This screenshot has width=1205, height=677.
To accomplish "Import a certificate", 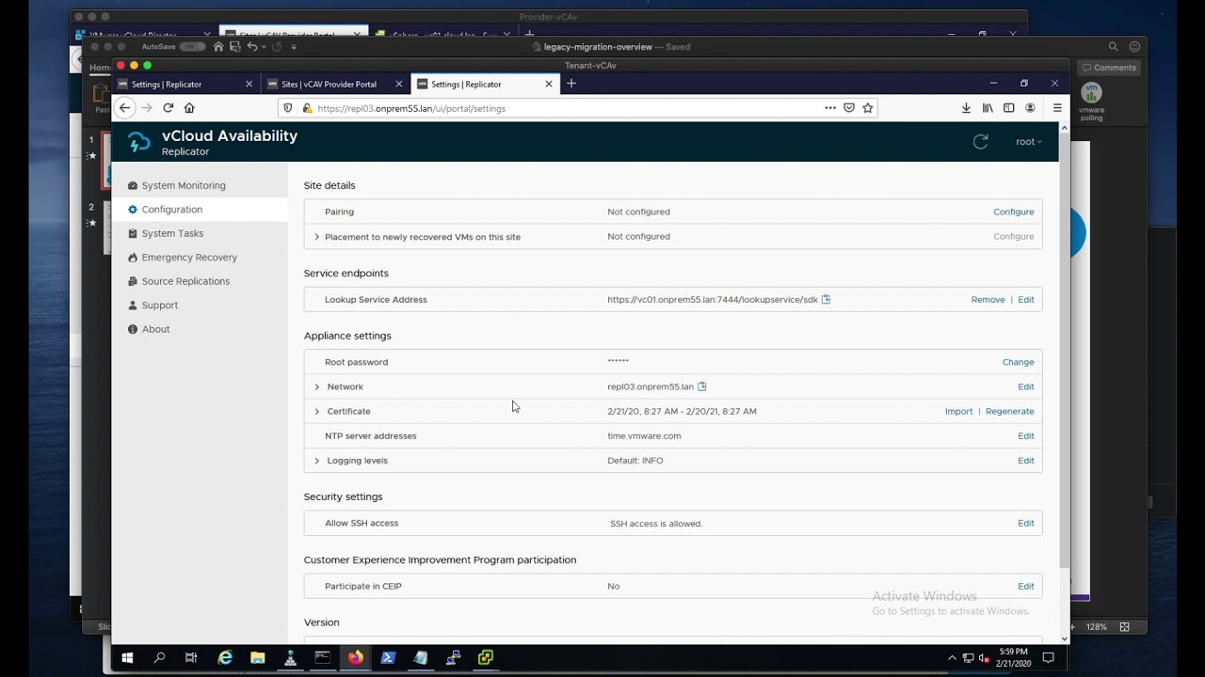I will coord(958,412).
